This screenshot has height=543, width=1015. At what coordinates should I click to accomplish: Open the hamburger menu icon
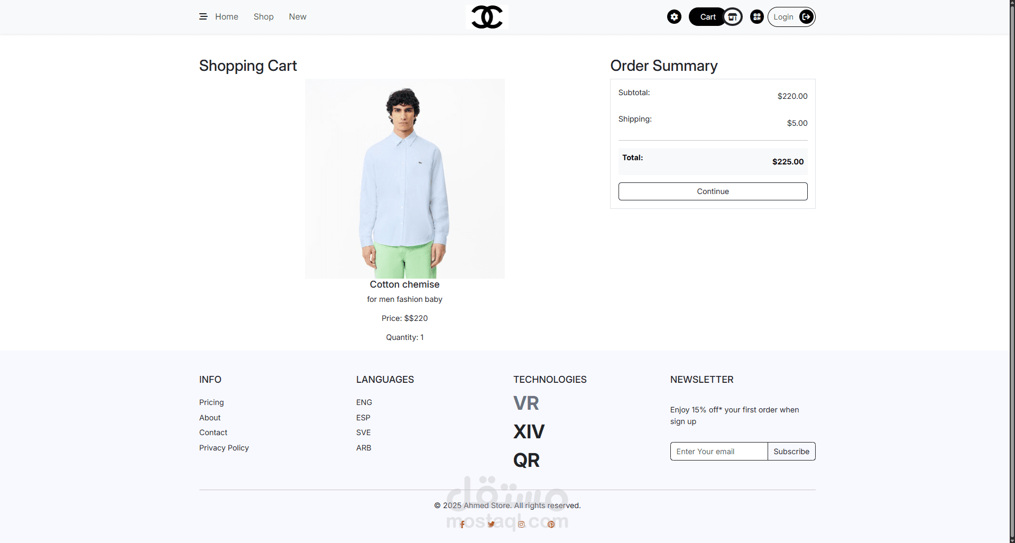[x=203, y=17]
